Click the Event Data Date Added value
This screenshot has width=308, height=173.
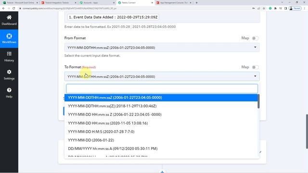tap(113, 17)
